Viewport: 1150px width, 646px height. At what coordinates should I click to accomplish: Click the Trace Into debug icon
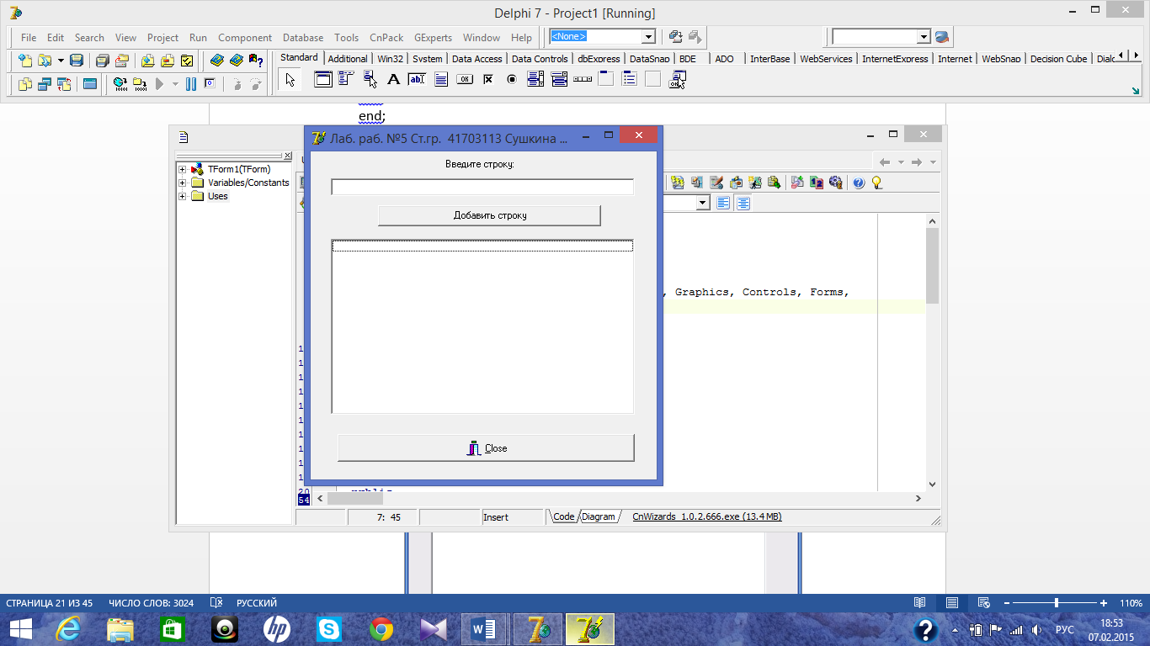[237, 84]
